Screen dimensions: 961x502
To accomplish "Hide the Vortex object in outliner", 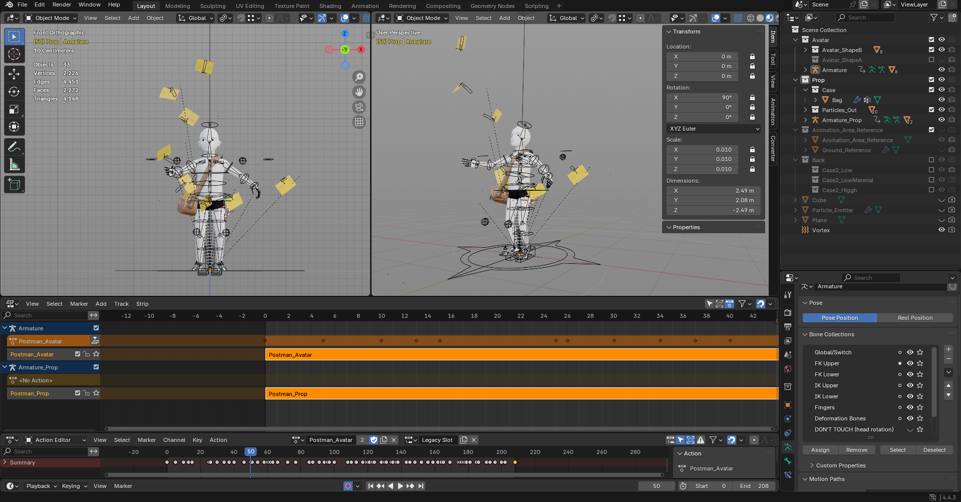I will pyautogui.click(x=941, y=230).
